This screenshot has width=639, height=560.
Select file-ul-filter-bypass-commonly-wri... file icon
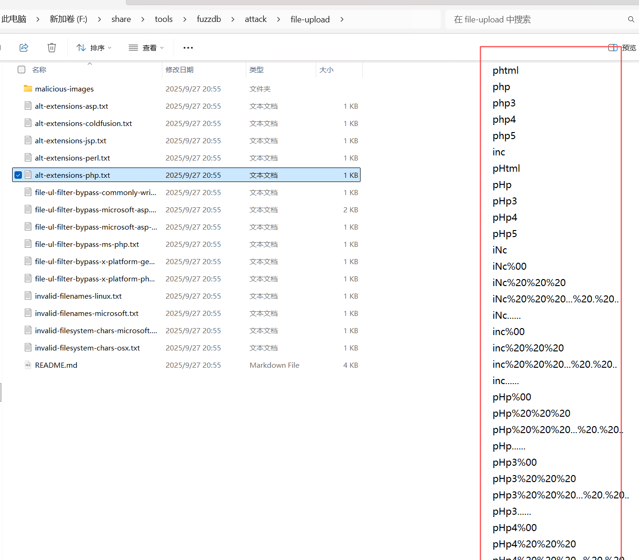[x=28, y=192]
